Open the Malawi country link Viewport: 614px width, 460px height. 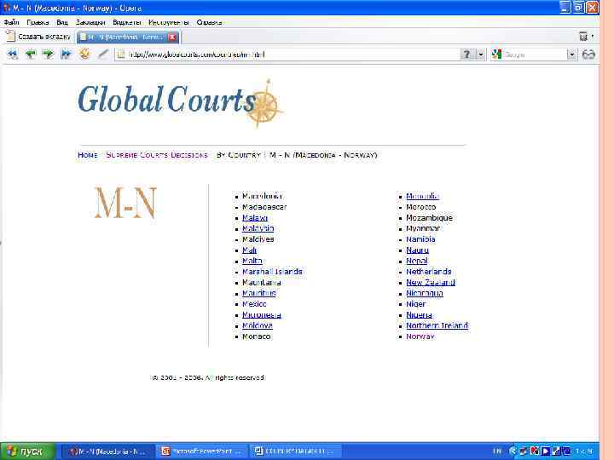coord(255,217)
